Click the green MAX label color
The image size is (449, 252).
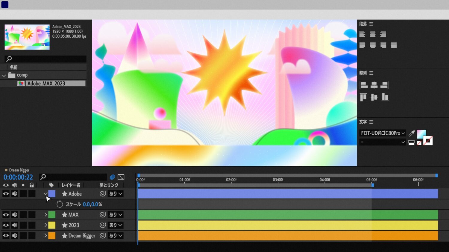52,215
